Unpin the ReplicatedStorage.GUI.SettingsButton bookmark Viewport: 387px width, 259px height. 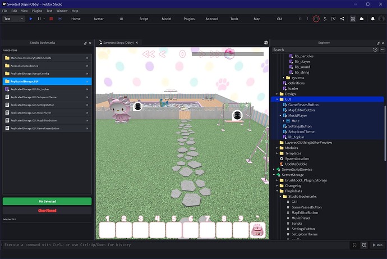[x=87, y=105]
